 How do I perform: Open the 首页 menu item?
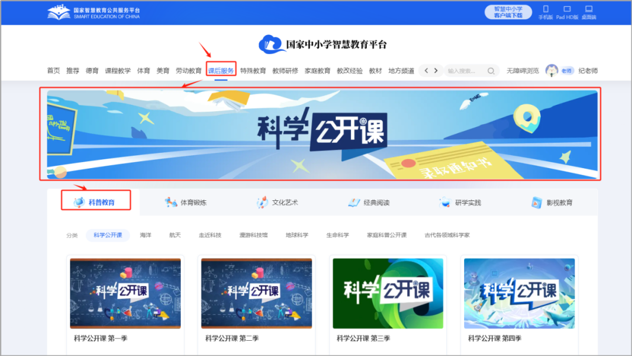click(x=53, y=70)
